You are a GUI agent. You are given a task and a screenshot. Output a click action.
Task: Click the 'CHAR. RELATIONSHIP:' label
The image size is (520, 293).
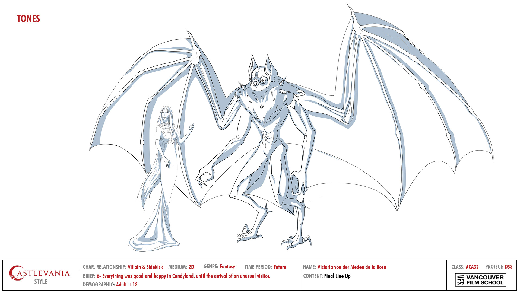(x=104, y=267)
